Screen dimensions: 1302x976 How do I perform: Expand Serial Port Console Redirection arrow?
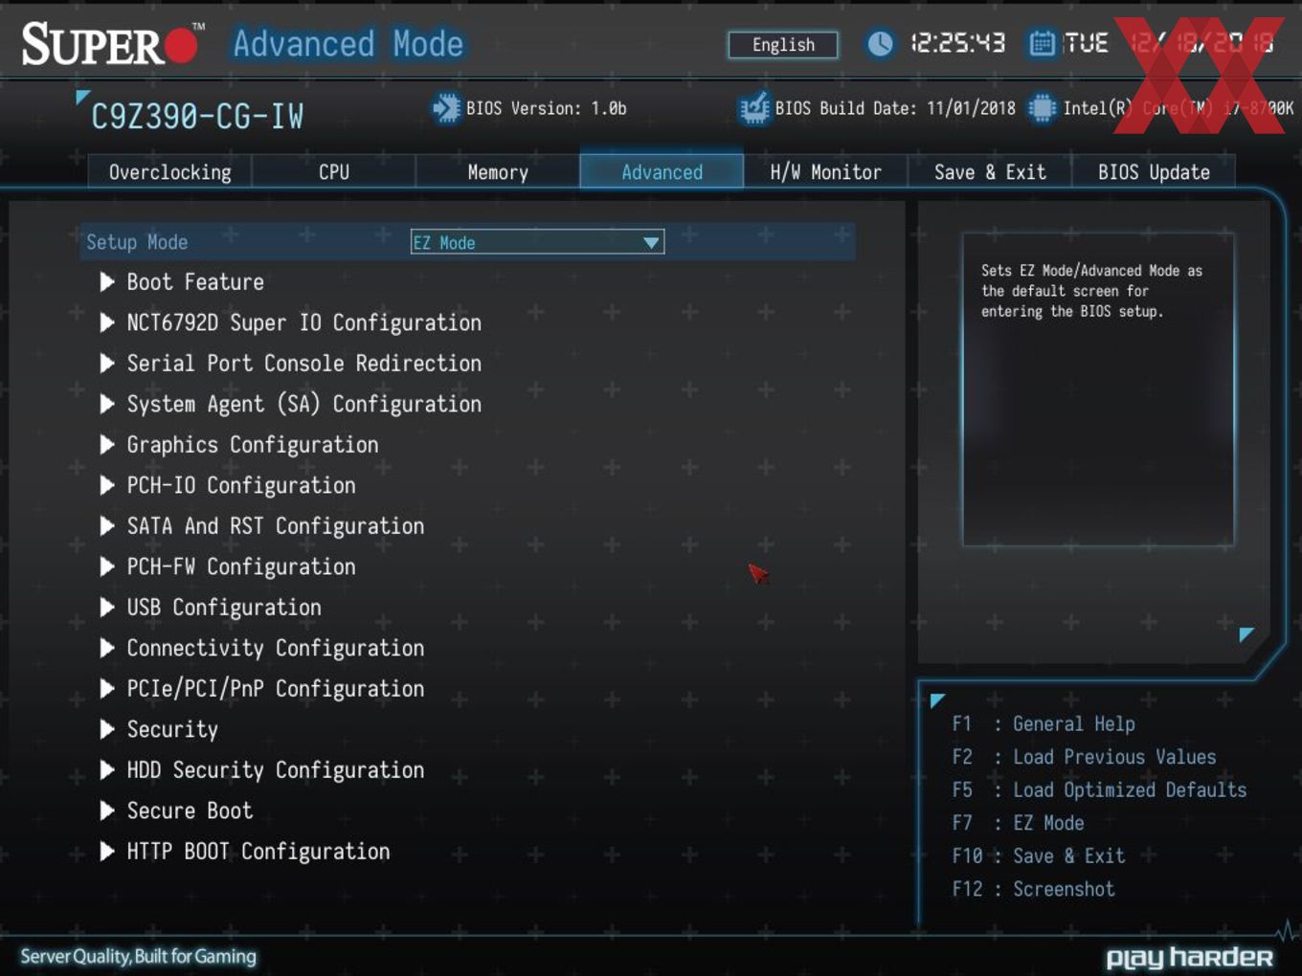pyautogui.click(x=107, y=364)
